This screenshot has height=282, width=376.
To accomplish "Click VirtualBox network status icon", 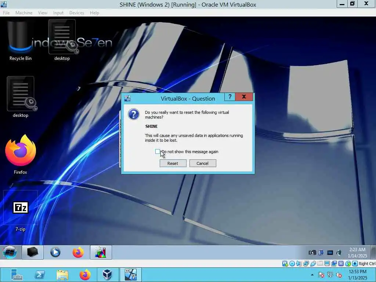I will (306, 264).
